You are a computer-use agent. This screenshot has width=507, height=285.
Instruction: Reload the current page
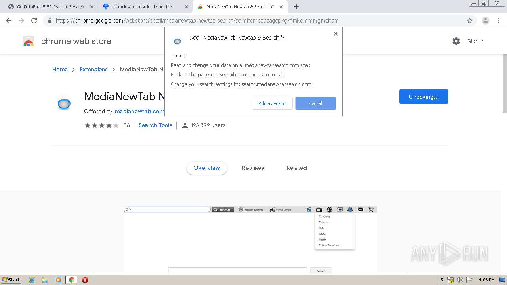click(x=34, y=21)
